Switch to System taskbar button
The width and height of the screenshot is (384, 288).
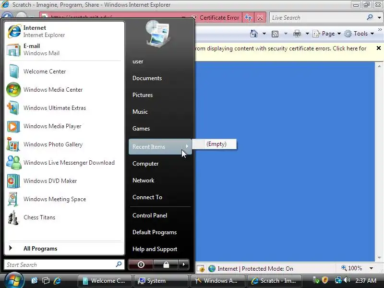pyautogui.click(x=161, y=281)
